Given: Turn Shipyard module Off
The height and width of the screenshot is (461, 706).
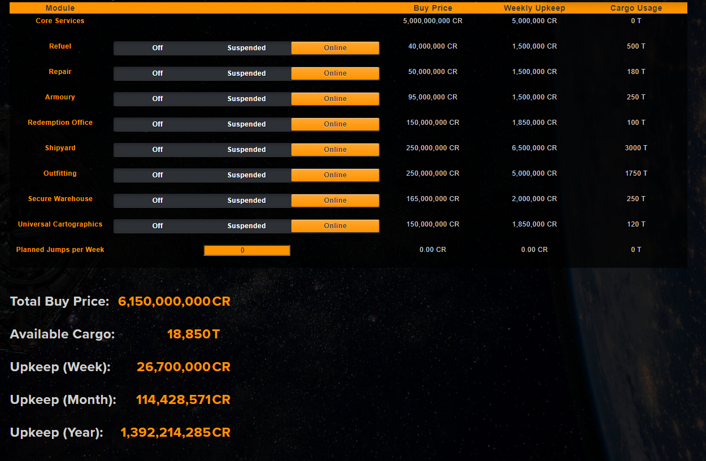Looking at the screenshot, I should click(x=158, y=150).
